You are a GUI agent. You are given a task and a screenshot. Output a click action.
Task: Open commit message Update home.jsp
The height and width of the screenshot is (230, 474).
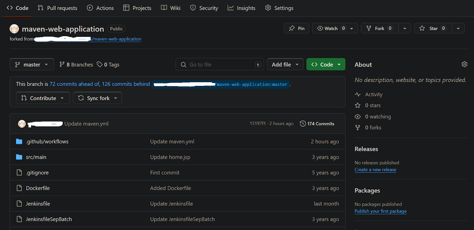(170, 157)
